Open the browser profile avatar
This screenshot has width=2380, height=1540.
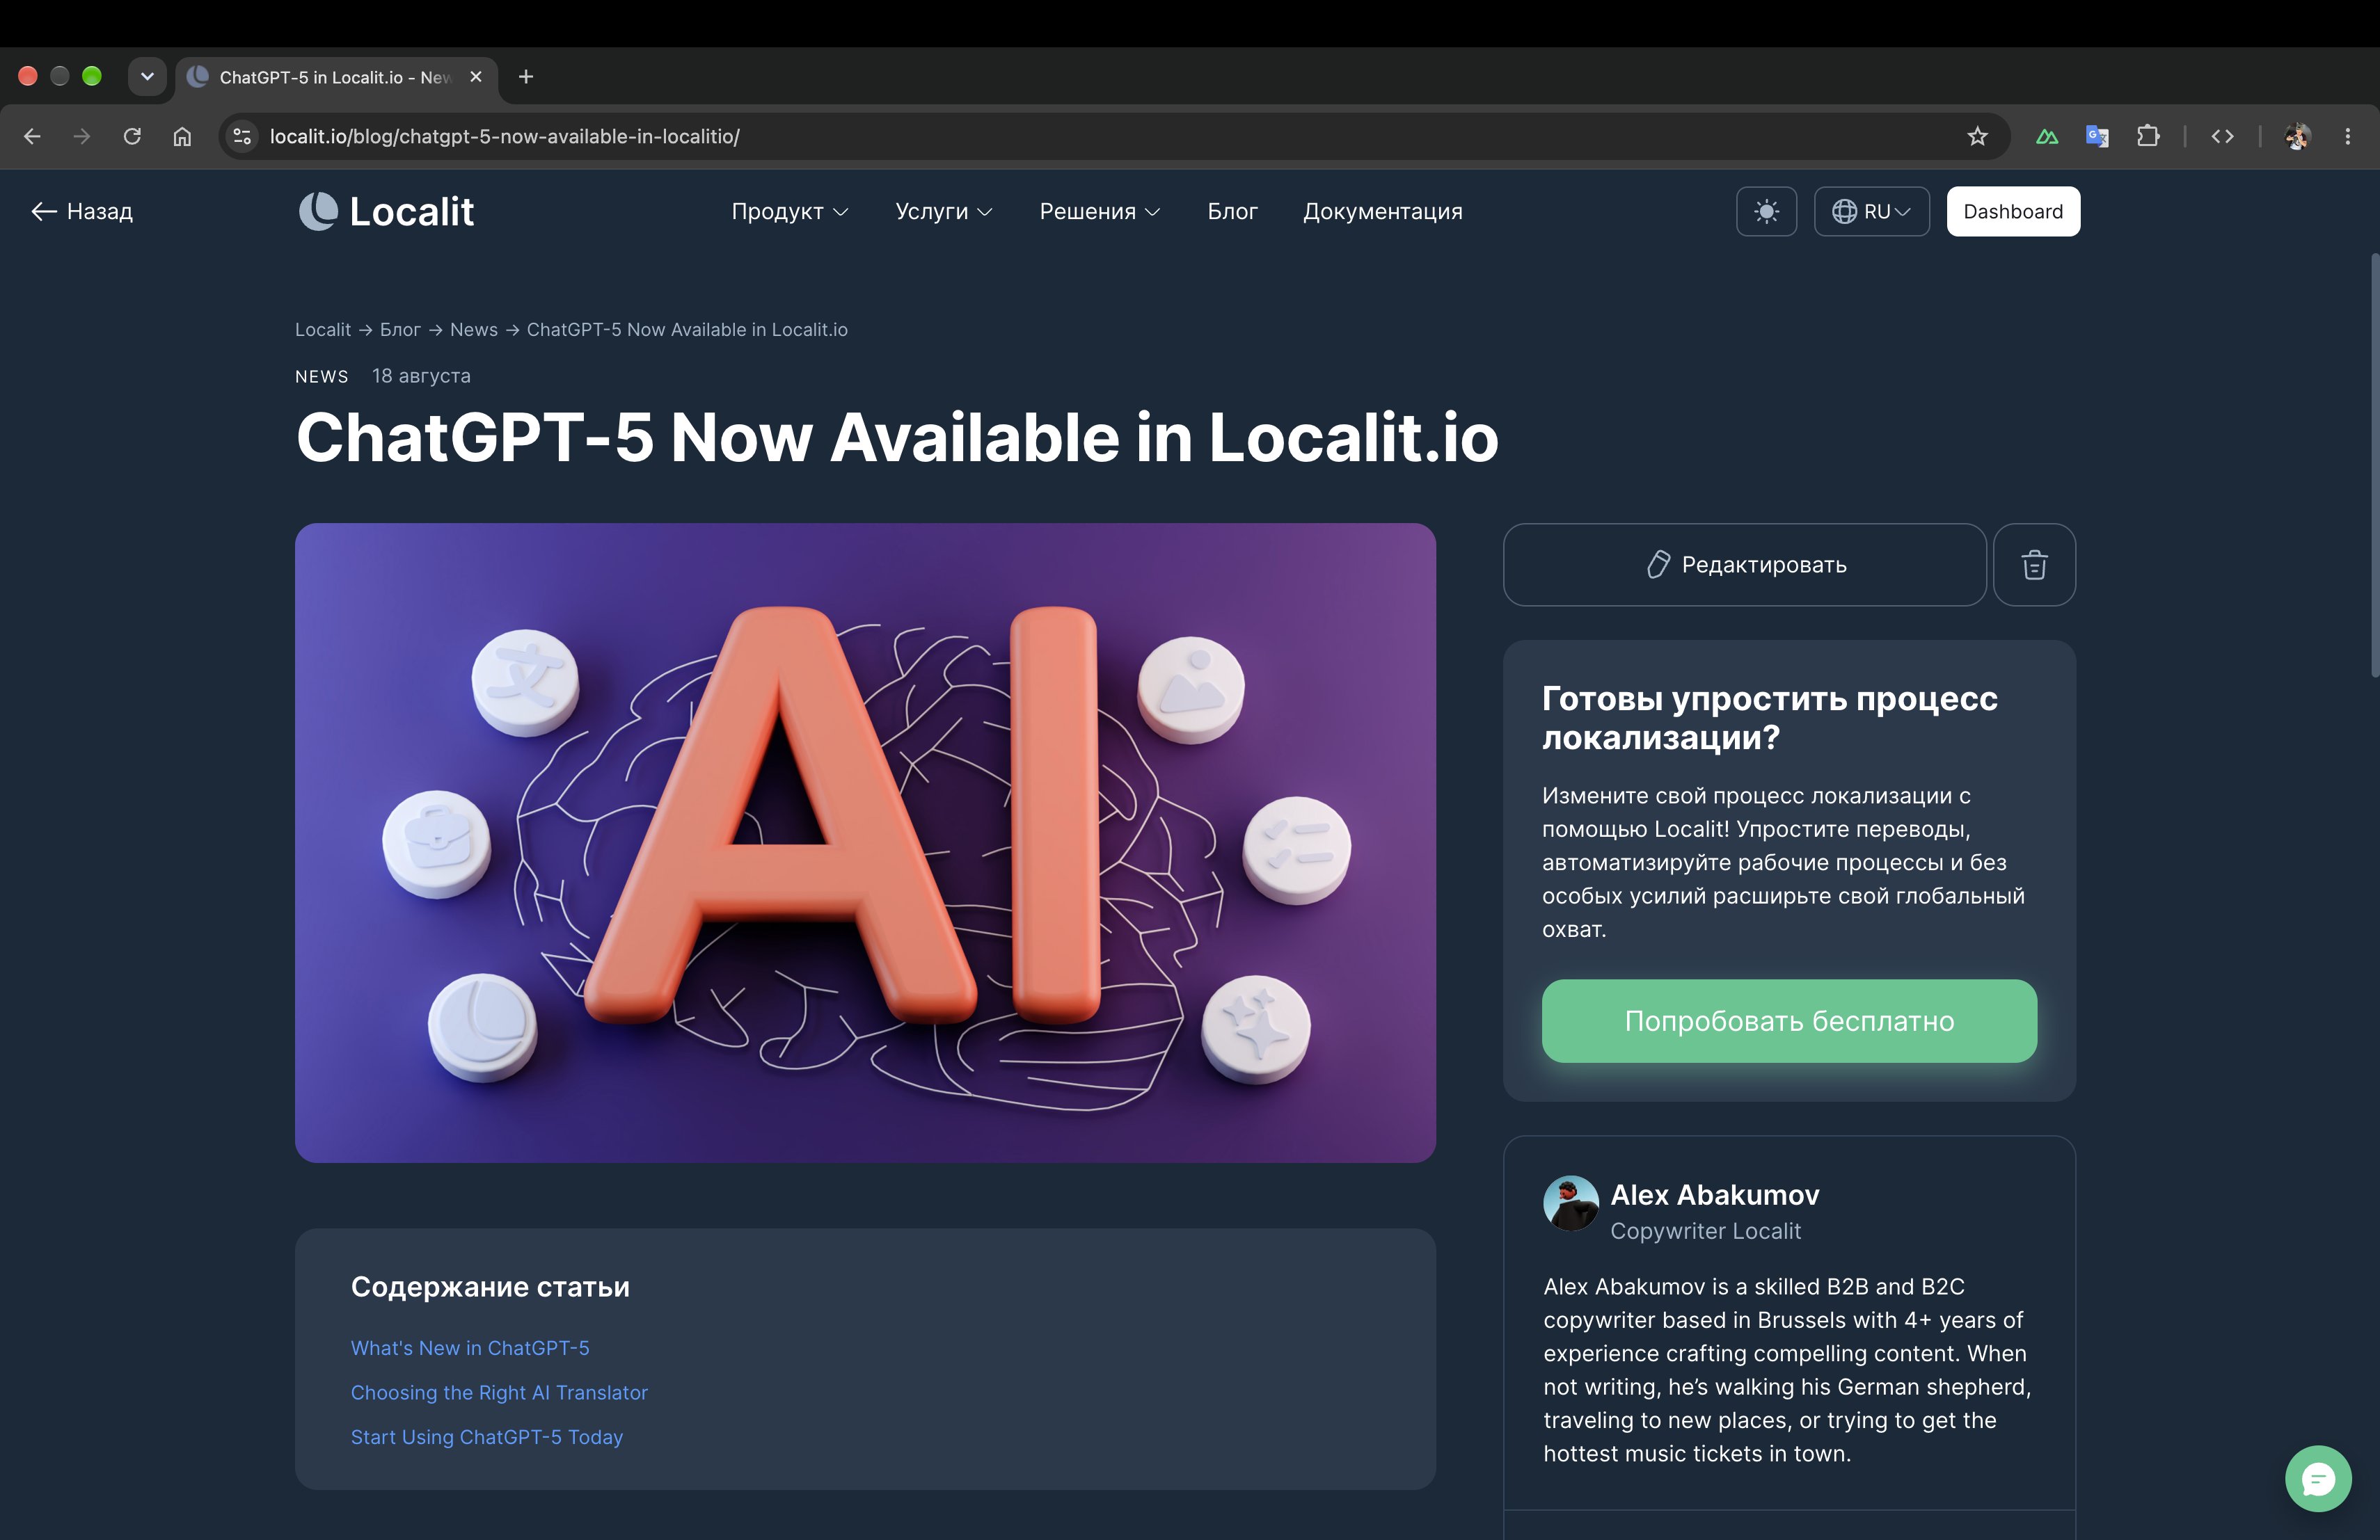click(x=2297, y=136)
